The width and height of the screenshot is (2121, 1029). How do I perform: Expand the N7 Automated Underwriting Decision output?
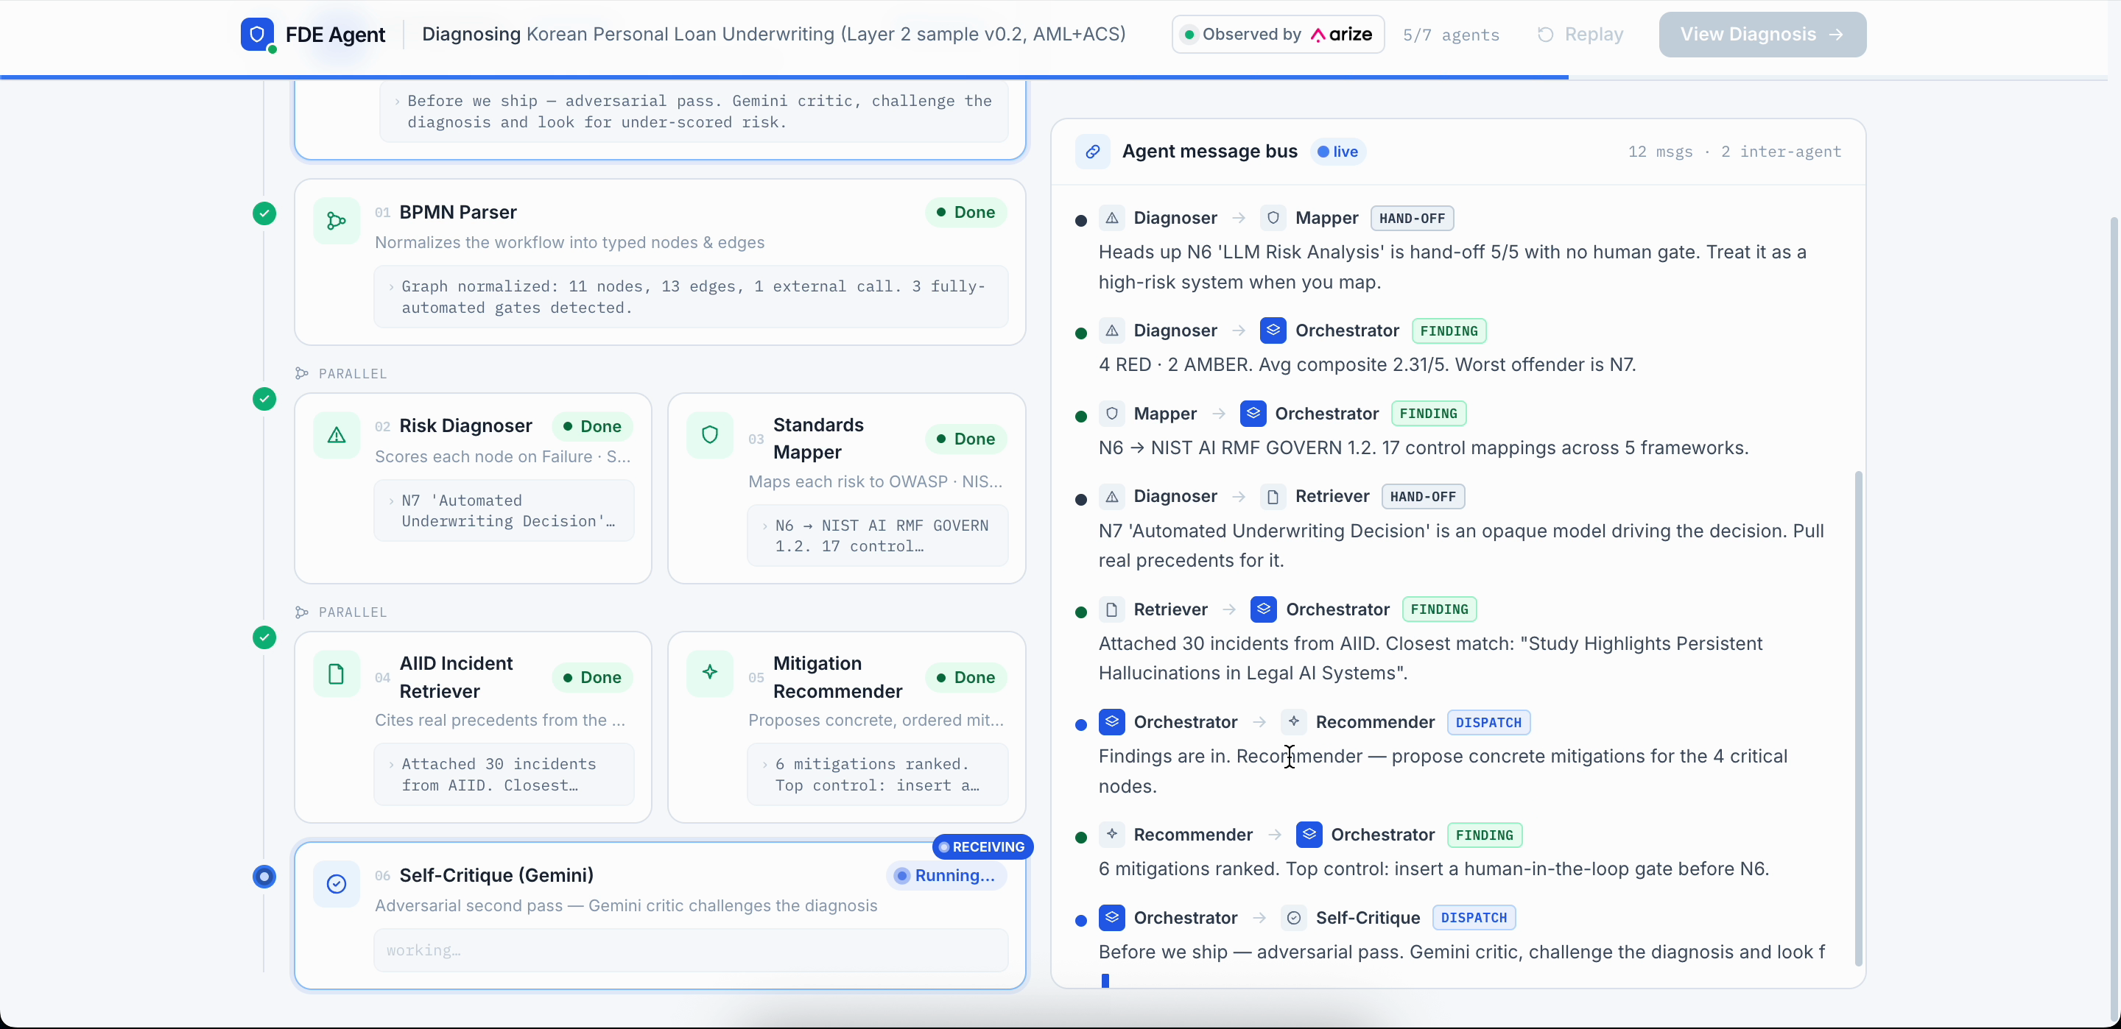click(x=504, y=512)
